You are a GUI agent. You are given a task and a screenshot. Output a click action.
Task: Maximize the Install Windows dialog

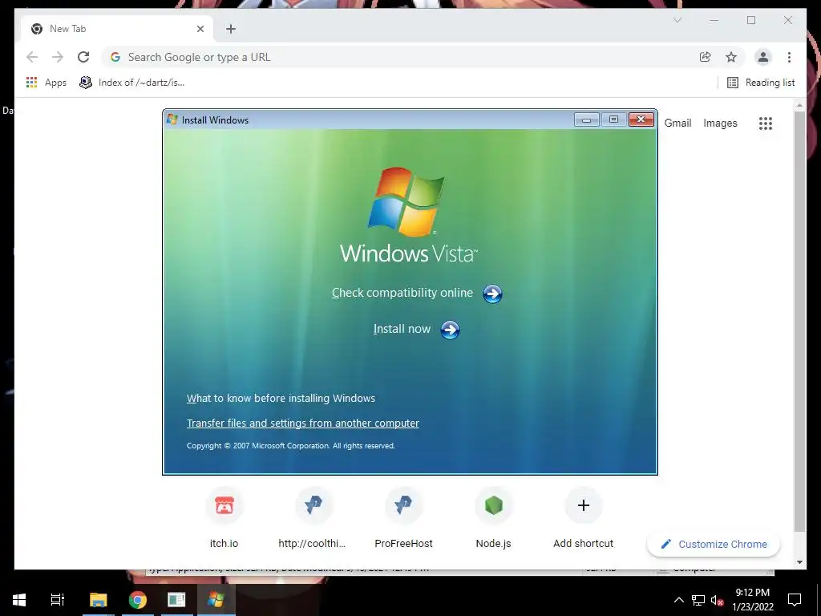613,120
